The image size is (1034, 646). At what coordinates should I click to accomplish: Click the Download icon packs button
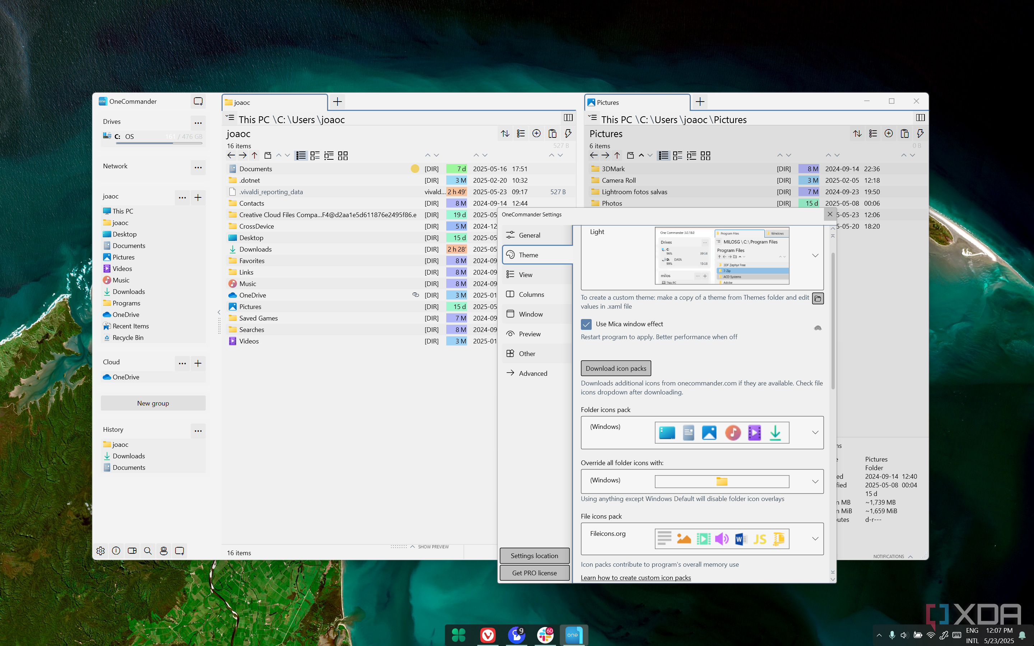[615, 368]
